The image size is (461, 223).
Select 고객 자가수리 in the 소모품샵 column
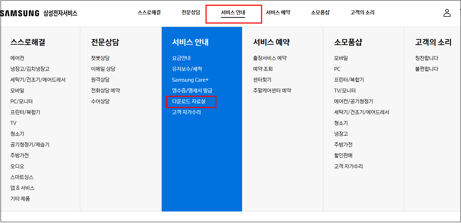pos(349,166)
